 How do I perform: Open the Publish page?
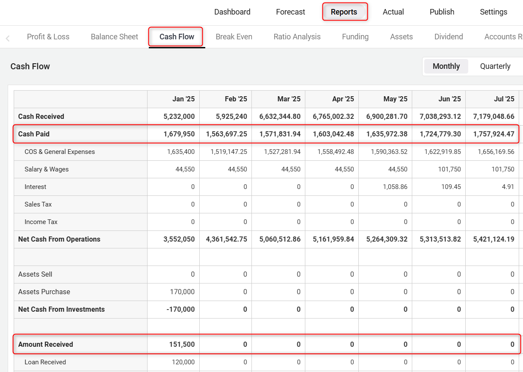tap(442, 12)
